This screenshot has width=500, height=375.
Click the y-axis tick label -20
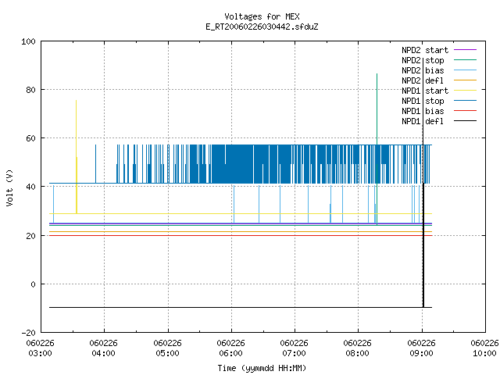[x=28, y=333]
